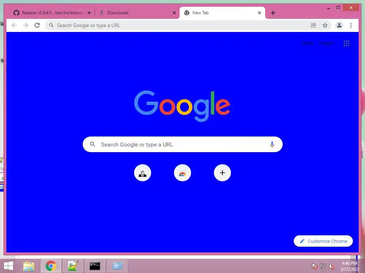Switch to the Release v0.9.4.0 GitHub tab
The width and height of the screenshot is (365, 273).
point(52,13)
